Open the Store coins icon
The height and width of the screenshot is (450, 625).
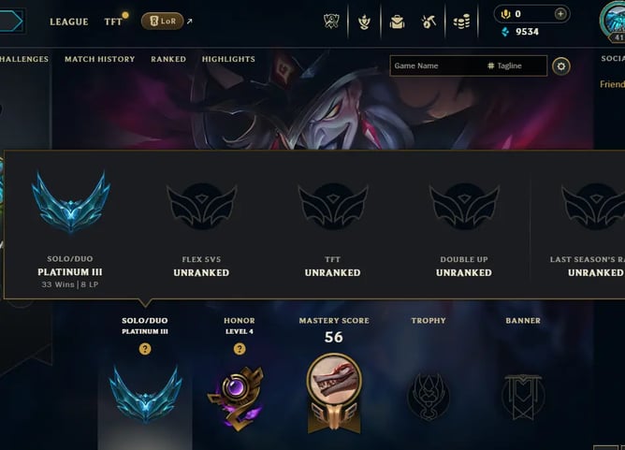click(461, 22)
